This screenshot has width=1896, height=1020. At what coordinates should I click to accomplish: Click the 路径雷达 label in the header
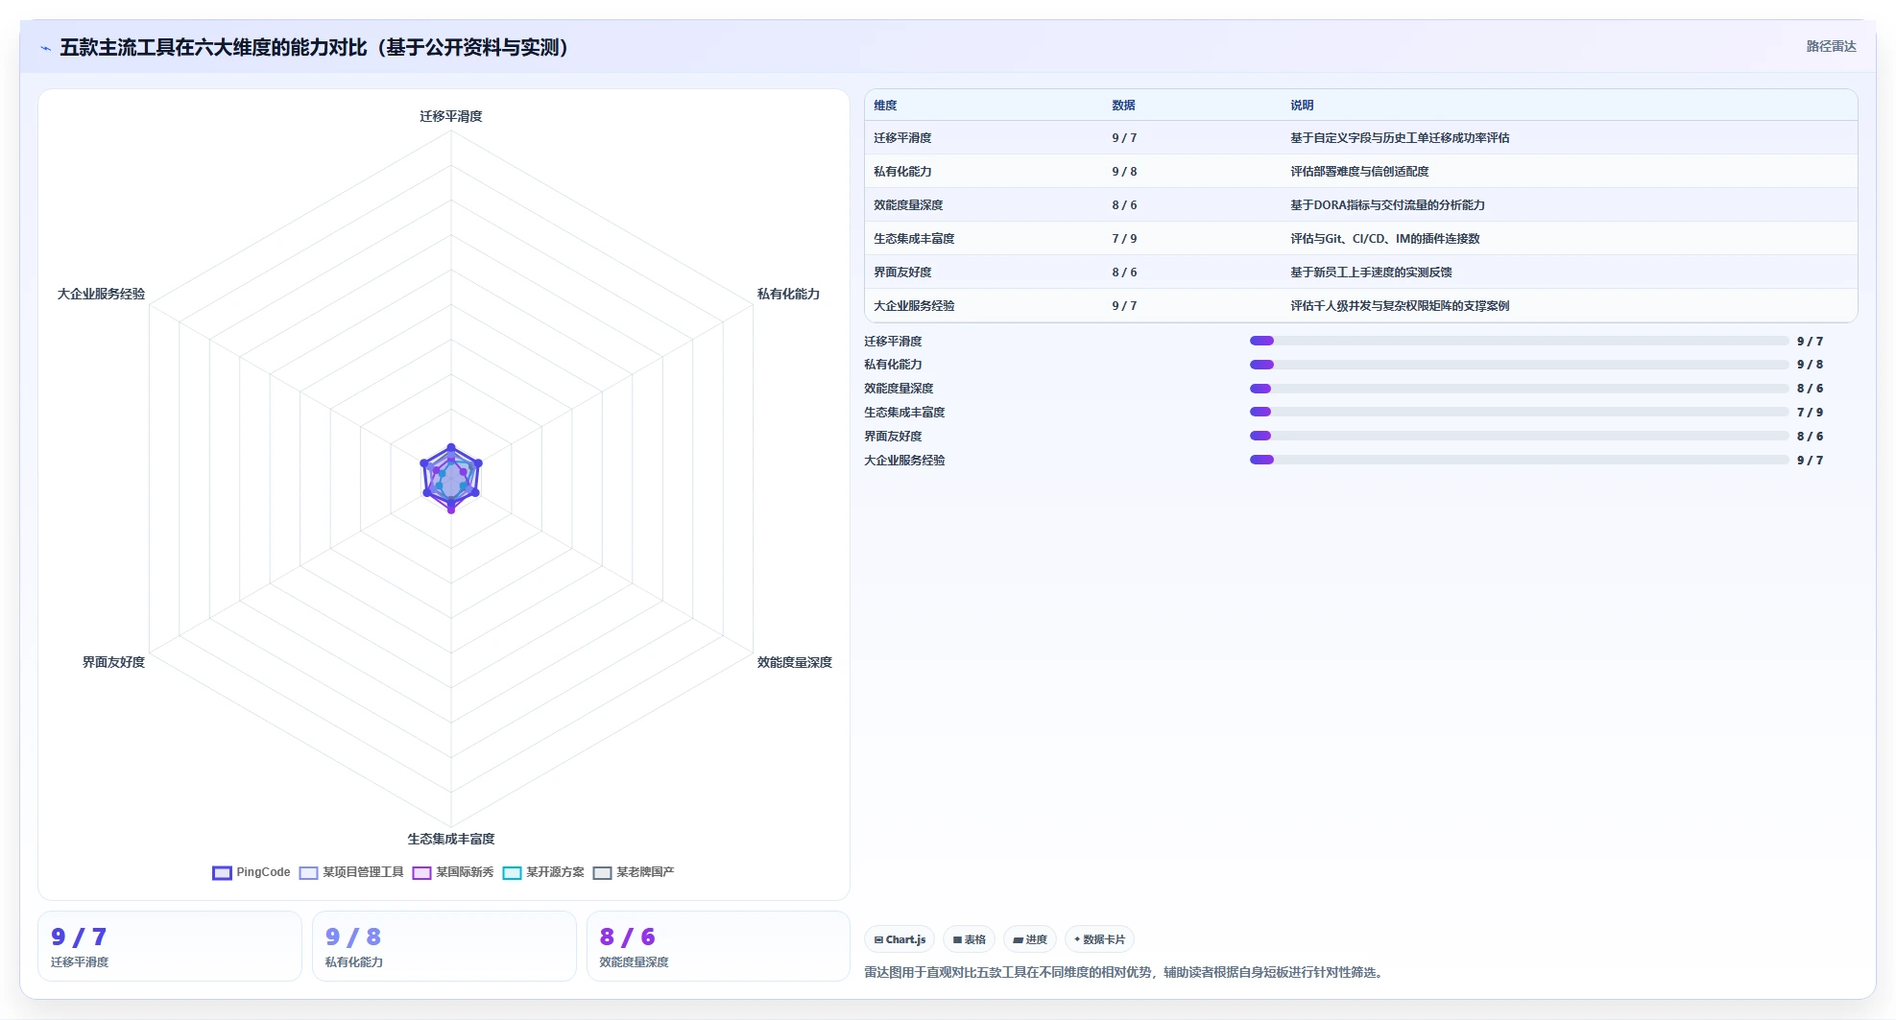click(x=1831, y=46)
